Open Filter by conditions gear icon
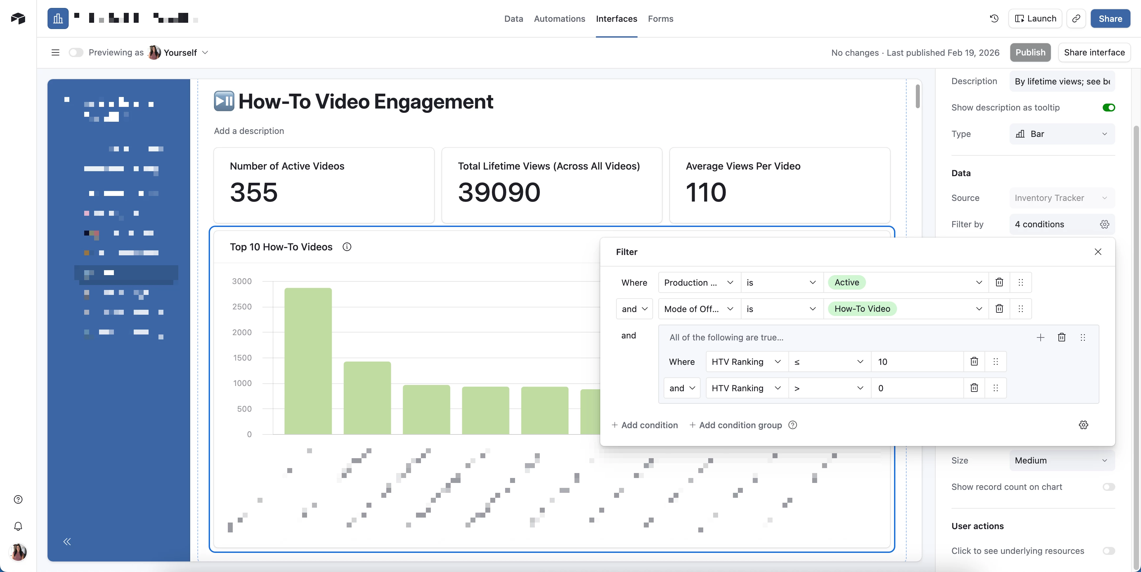 [x=1104, y=224]
